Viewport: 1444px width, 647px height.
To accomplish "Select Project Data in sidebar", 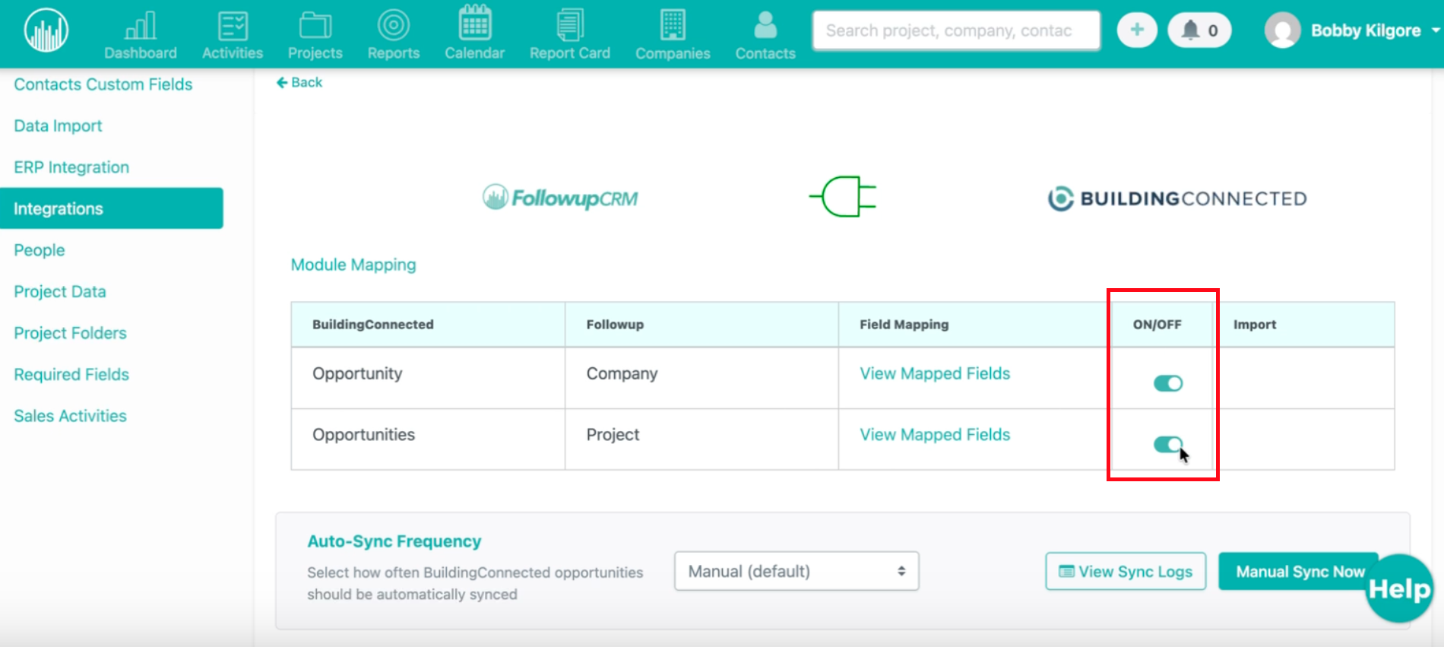I will pyautogui.click(x=60, y=291).
